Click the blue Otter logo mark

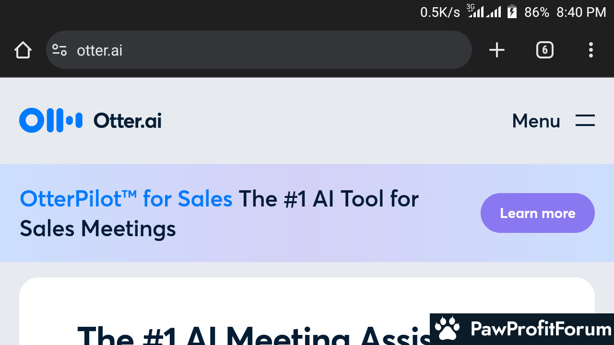tap(51, 120)
